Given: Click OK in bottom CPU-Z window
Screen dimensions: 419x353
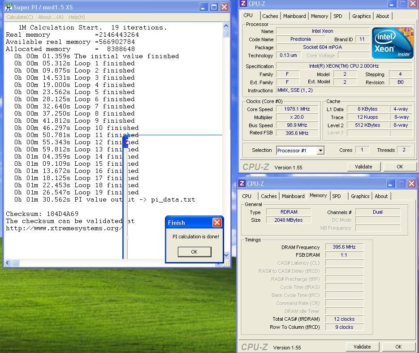Looking at the screenshot, I should [398, 347].
